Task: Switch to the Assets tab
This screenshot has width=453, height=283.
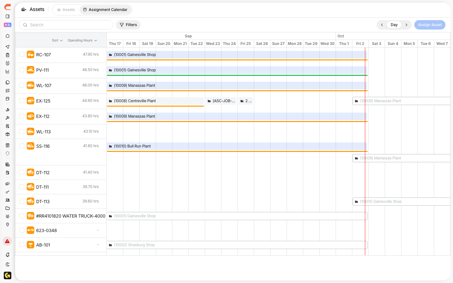Action: coord(66,10)
